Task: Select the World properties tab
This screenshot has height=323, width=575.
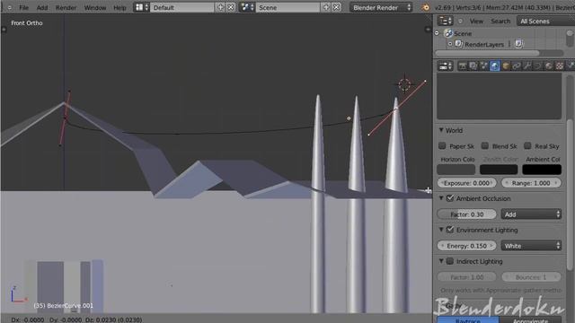Action: [x=495, y=65]
